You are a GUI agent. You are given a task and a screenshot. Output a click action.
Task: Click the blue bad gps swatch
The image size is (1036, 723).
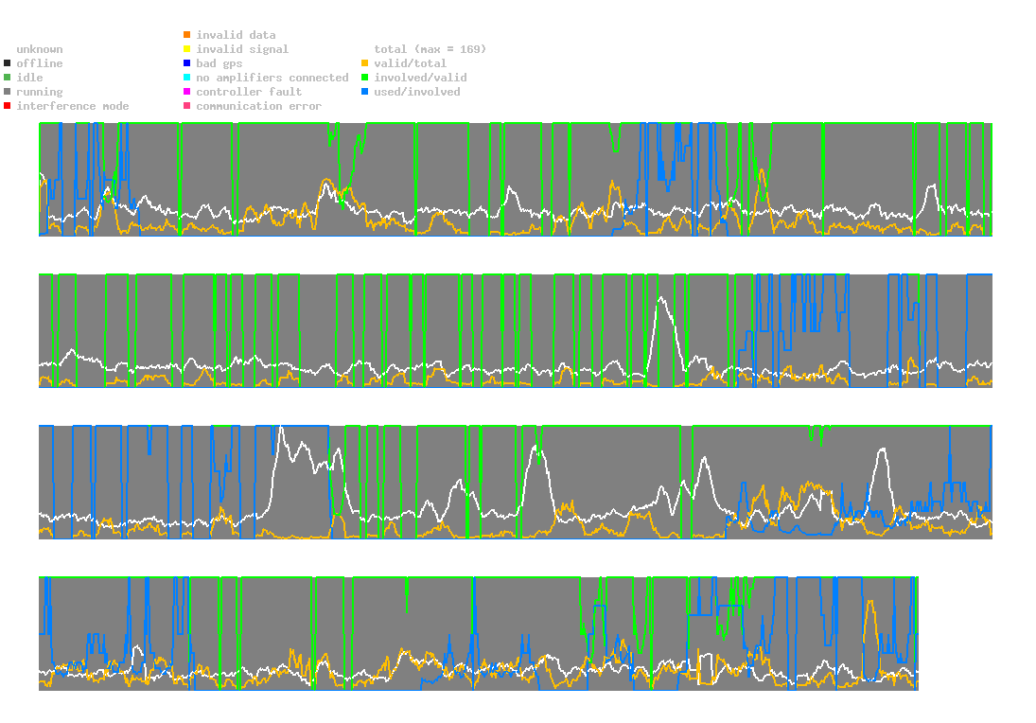(187, 63)
